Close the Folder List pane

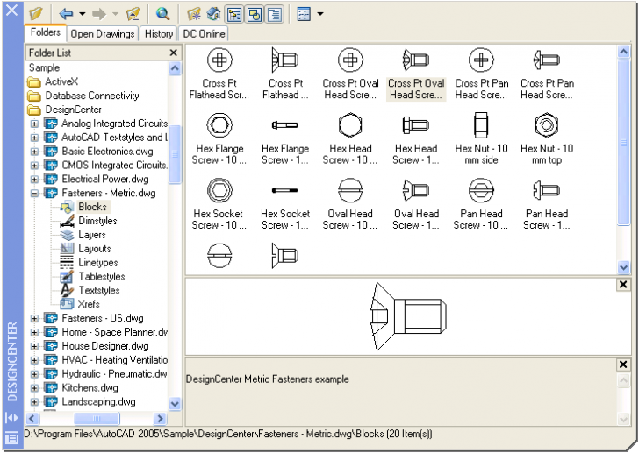[173, 53]
